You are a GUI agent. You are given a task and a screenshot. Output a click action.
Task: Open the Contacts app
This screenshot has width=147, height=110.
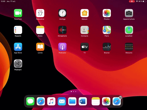click(x=85, y=30)
